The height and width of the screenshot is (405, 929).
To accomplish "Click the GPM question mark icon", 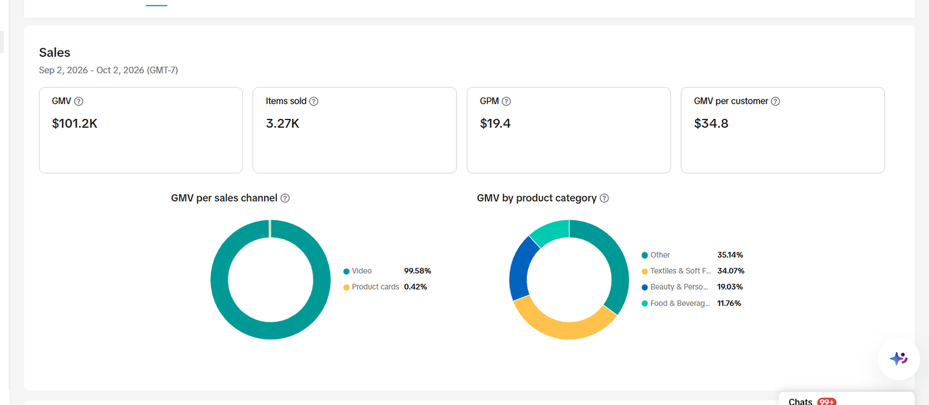I will [x=506, y=102].
